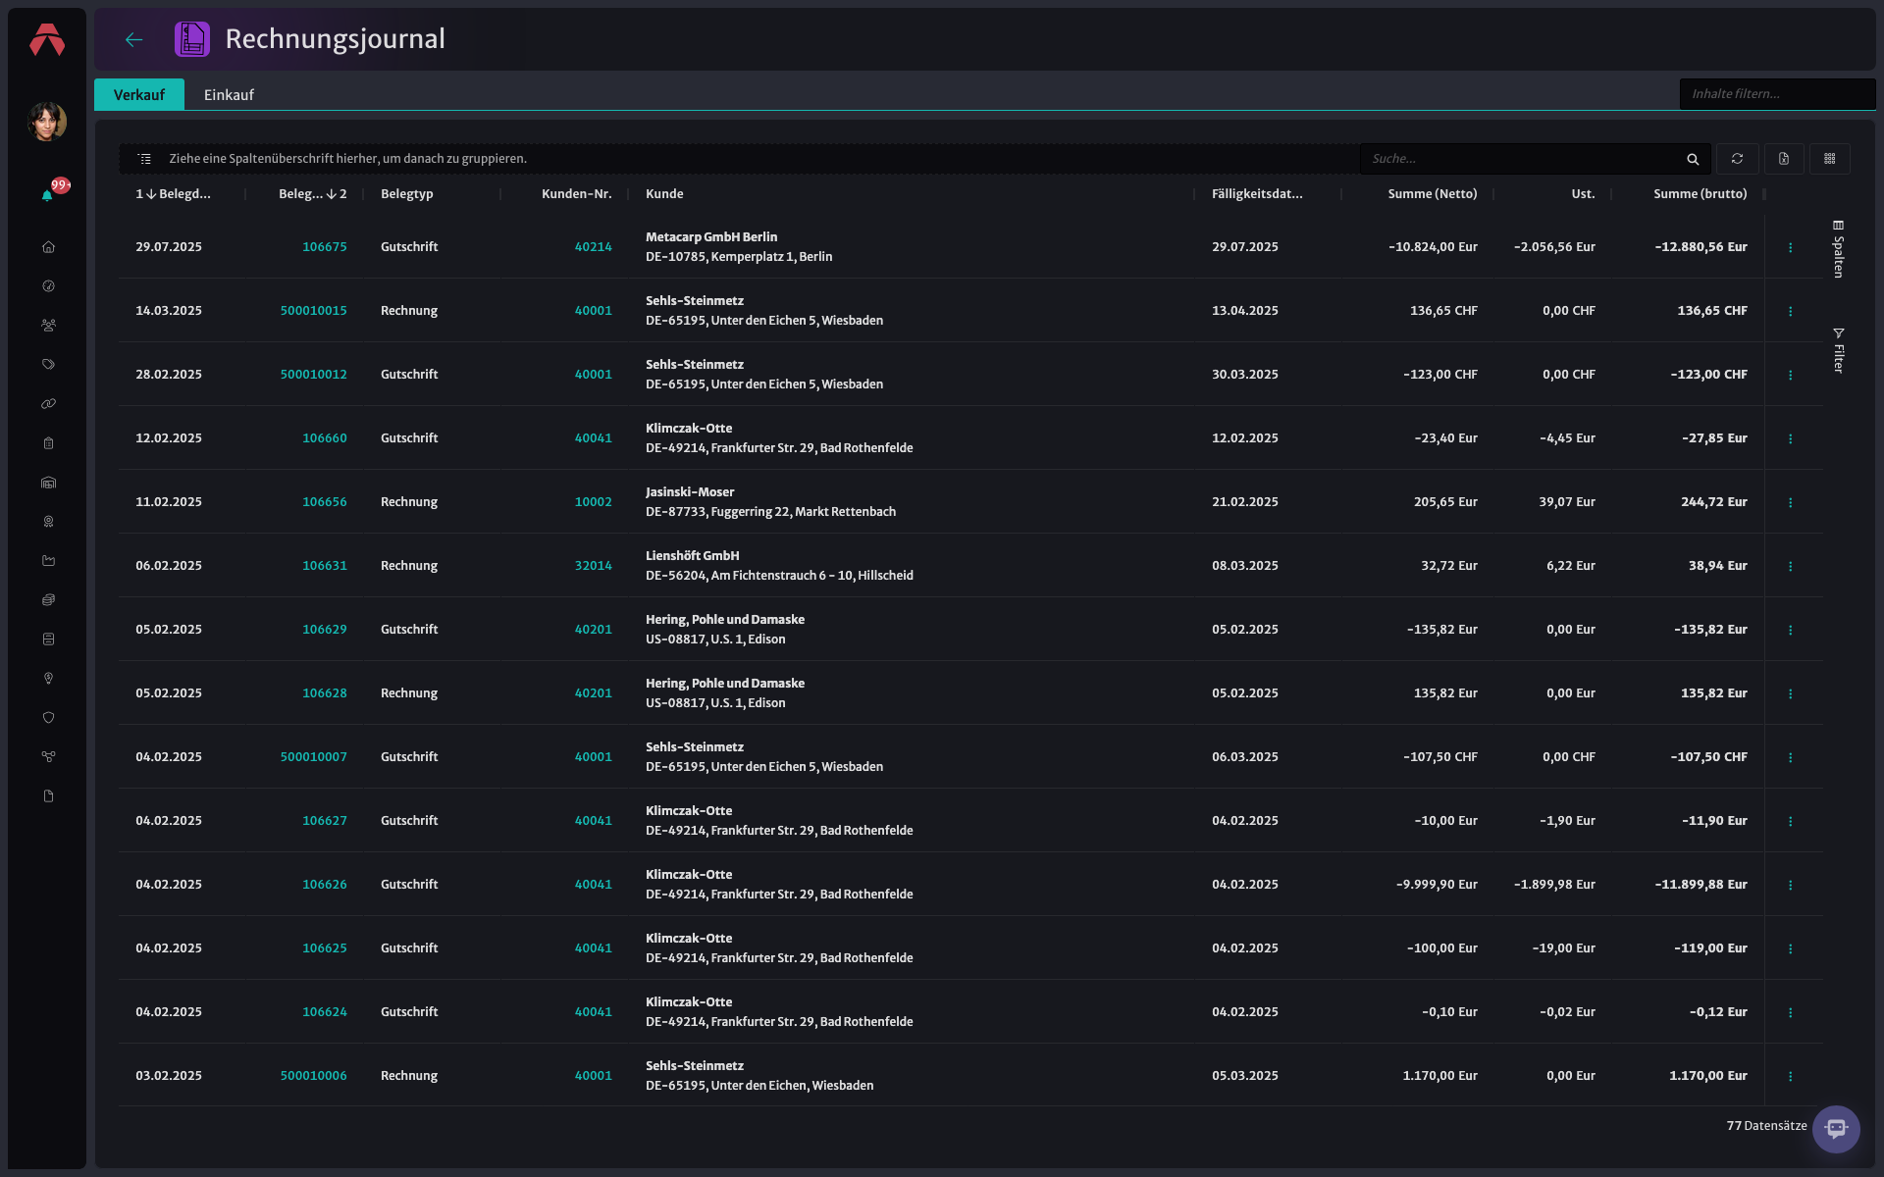Viewport: 1884px width, 1177px height.
Task: Switch to the Einkauf tab
Action: [x=229, y=94]
